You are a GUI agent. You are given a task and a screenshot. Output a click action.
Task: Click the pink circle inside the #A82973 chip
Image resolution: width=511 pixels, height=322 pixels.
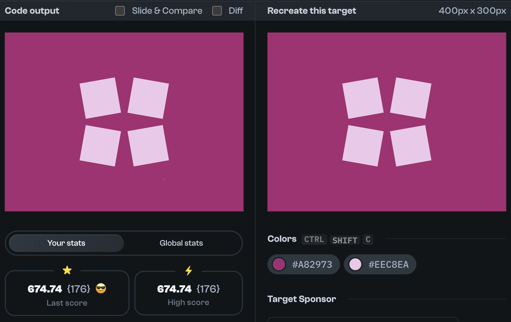pyautogui.click(x=279, y=264)
